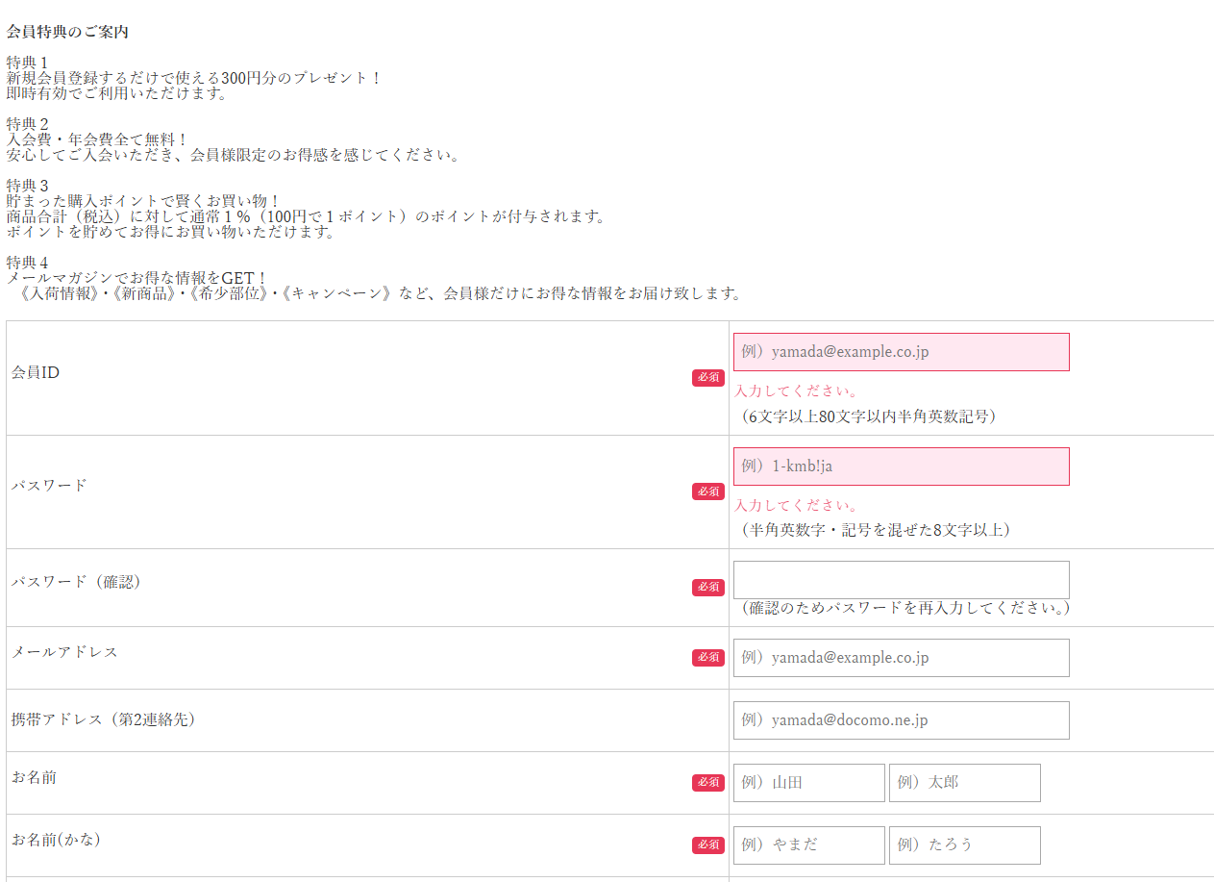
Task: Click the 特典 1 heading
Action: click(x=27, y=63)
